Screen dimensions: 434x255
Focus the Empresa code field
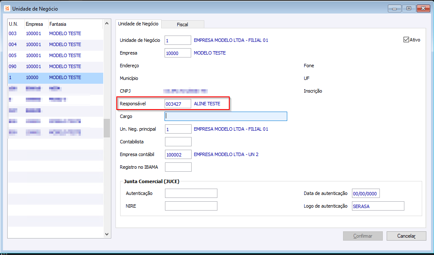178,53
